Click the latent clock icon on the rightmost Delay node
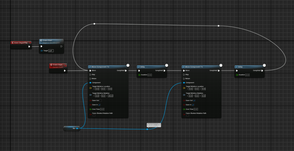The image size is (294, 151). pos(264,65)
